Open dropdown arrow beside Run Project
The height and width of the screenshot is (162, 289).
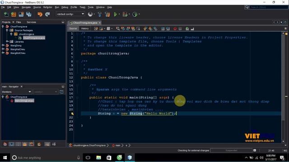(x=119, y=14)
